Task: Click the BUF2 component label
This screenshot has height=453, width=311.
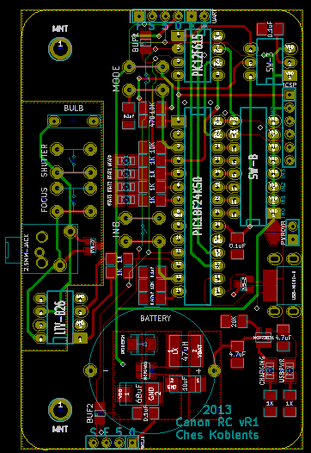Action: point(90,413)
